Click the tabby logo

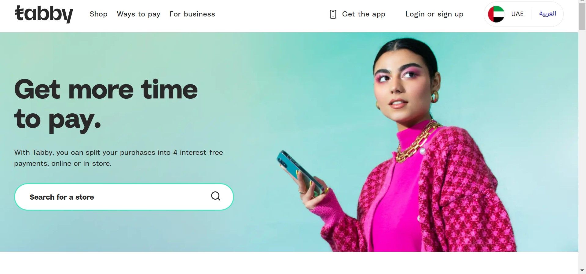(44, 14)
